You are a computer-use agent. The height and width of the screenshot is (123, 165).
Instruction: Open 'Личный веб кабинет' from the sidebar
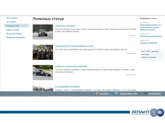tap(14, 33)
